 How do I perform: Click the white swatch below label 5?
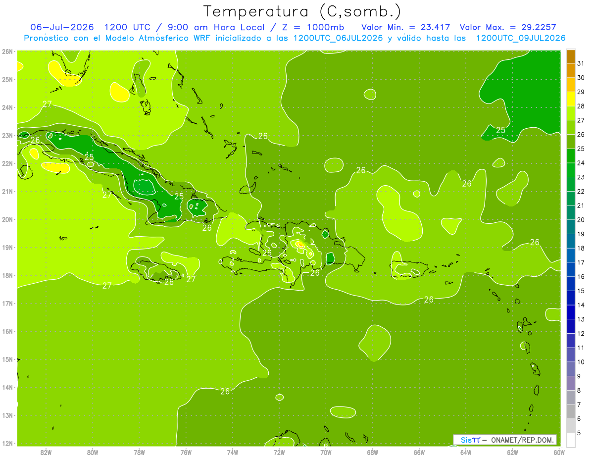571,440
